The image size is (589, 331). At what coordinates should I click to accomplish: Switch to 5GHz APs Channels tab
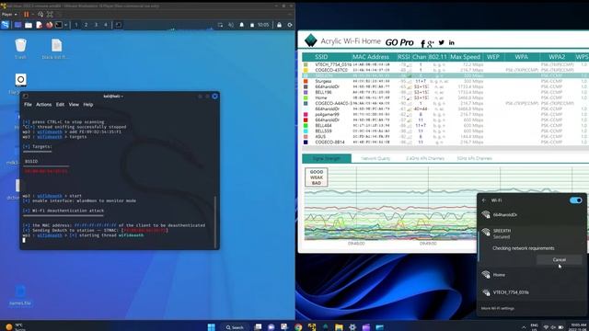[x=475, y=158]
